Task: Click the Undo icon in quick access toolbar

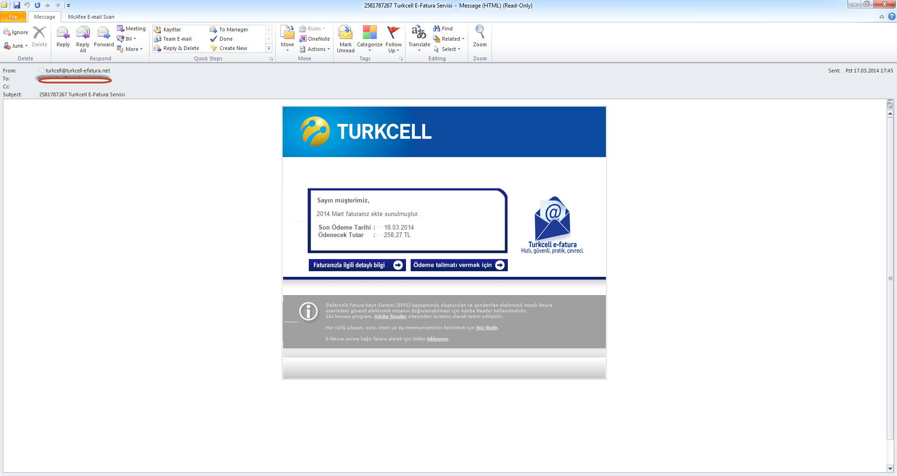Action: click(27, 5)
